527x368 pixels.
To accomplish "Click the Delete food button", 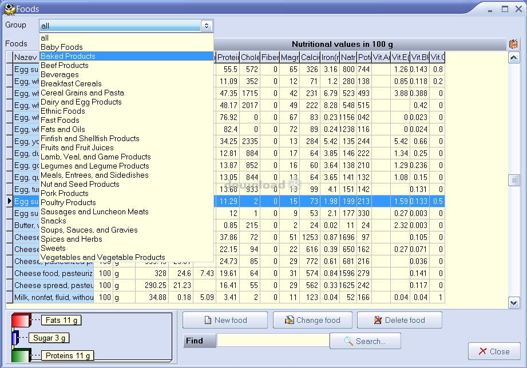I will 399,320.
